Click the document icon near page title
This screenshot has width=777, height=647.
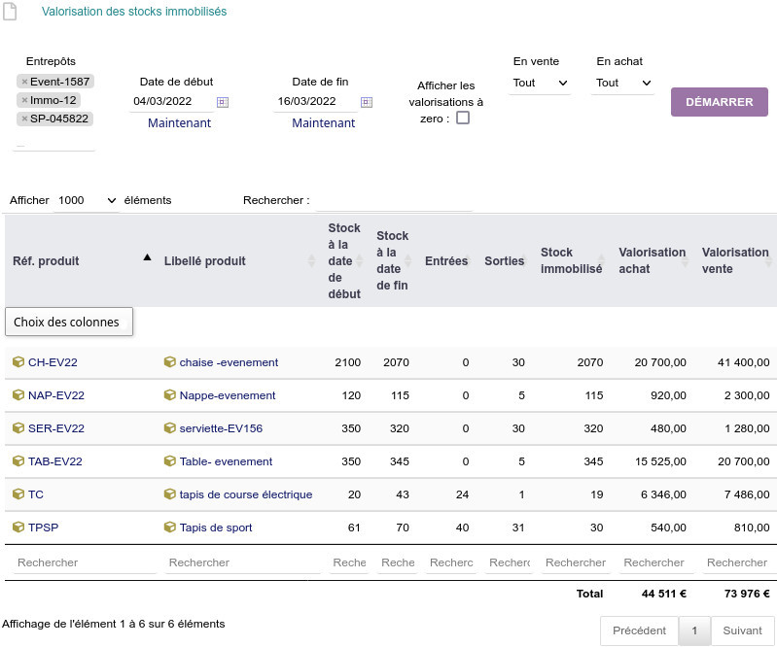pos(10,12)
